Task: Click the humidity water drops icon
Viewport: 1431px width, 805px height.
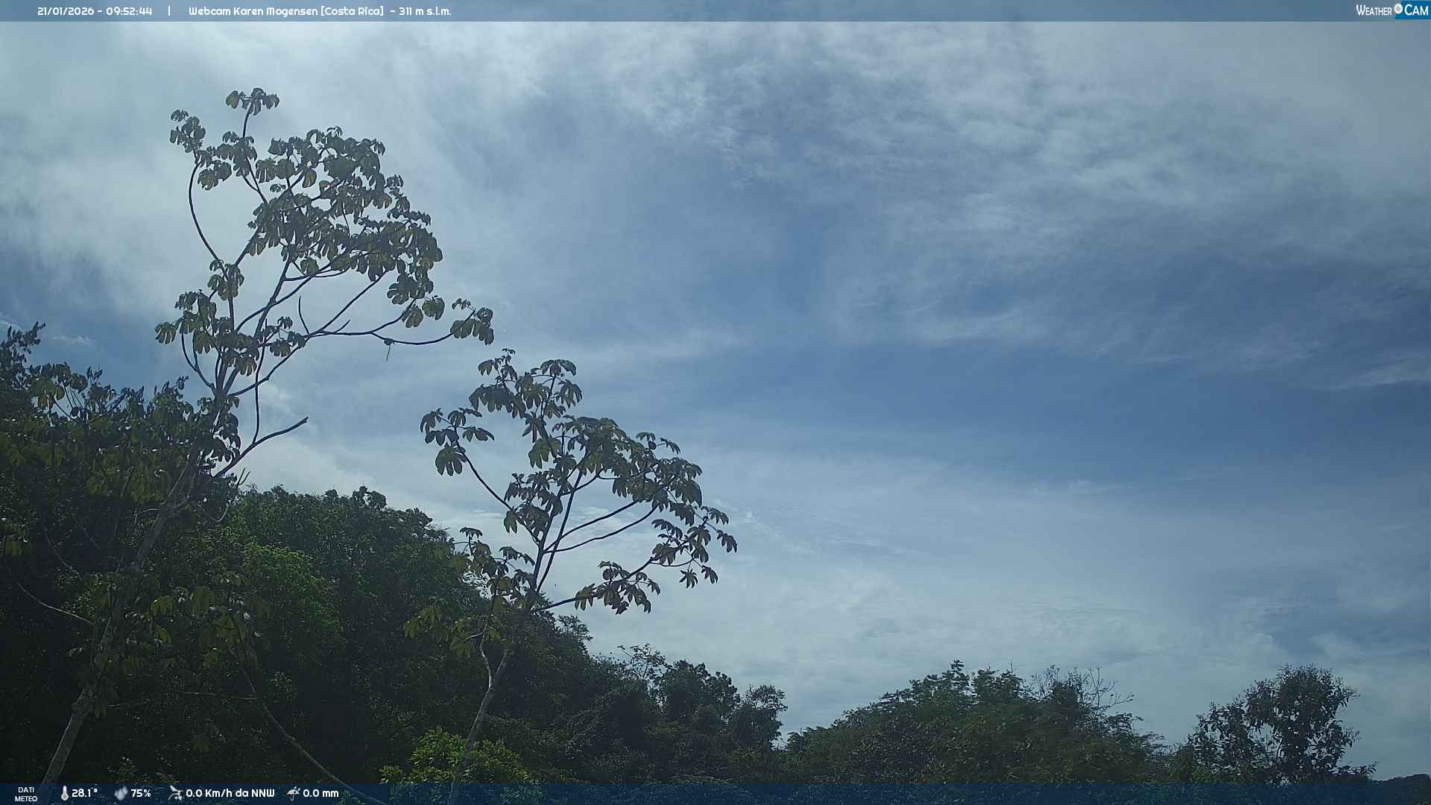Action: [x=121, y=793]
